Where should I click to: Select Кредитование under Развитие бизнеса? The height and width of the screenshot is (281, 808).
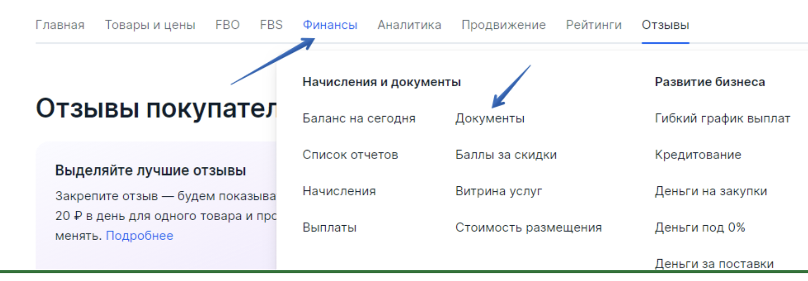coord(698,155)
